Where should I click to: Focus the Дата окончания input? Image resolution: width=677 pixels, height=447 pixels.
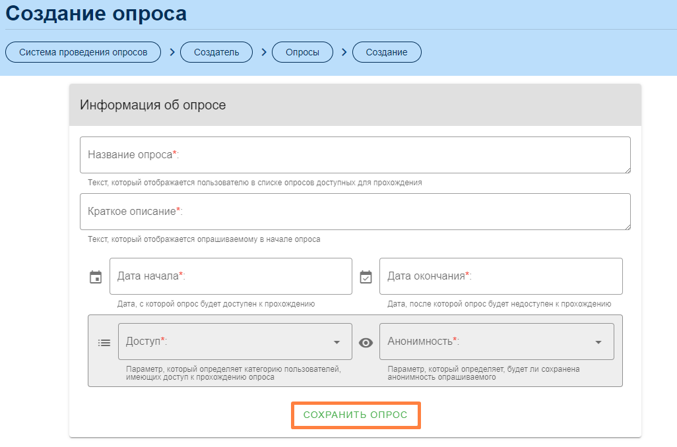coord(501,276)
